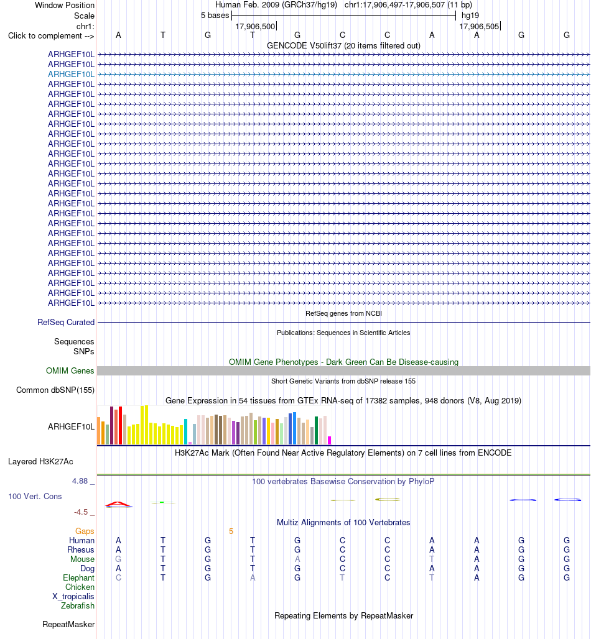
Task: Click the black ARHGEF10L label beside the GTEx chart
Action: point(71,426)
